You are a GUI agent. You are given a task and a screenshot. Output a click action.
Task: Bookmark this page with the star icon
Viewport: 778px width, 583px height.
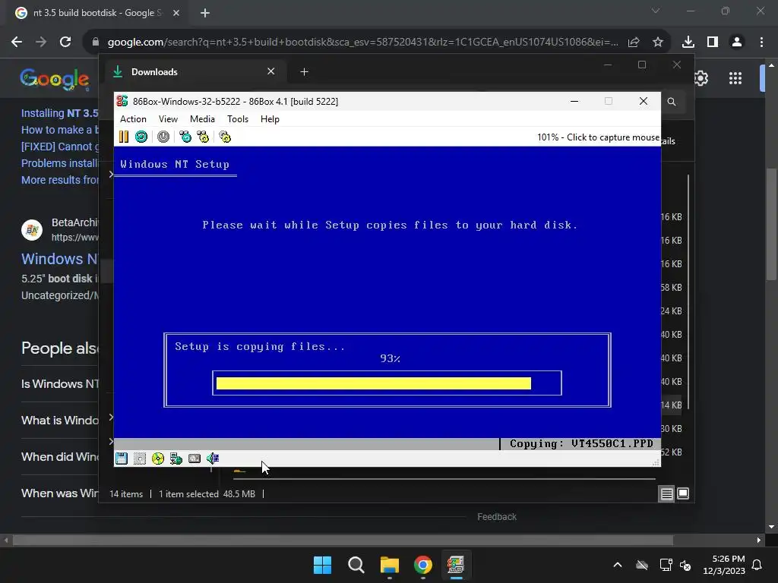pos(658,43)
